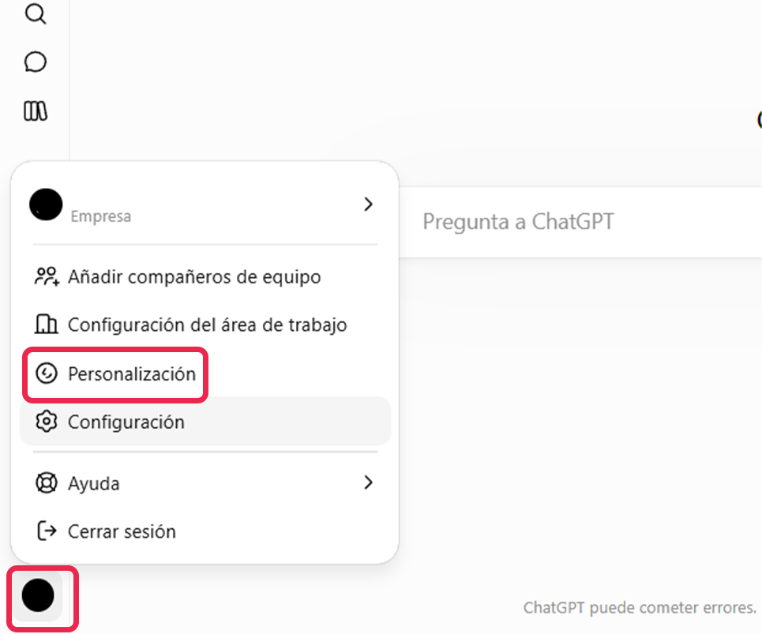Image resolution: width=762 pixels, height=634 pixels.
Task: Click the add teammates people icon
Action: point(47,276)
